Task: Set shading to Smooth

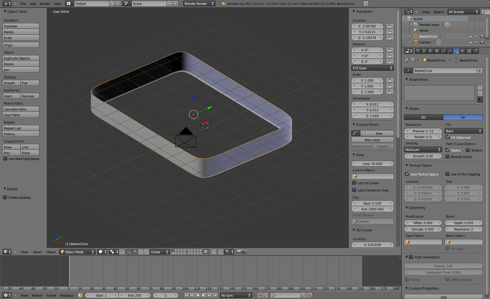Action: point(11,83)
